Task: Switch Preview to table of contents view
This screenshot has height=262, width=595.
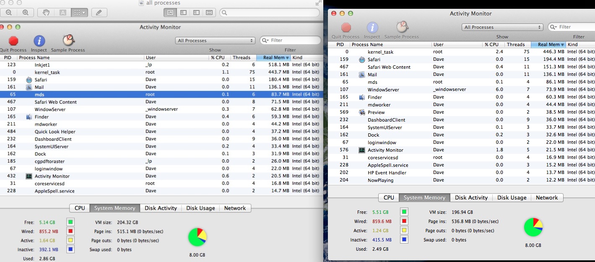Action: [x=196, y=13]
